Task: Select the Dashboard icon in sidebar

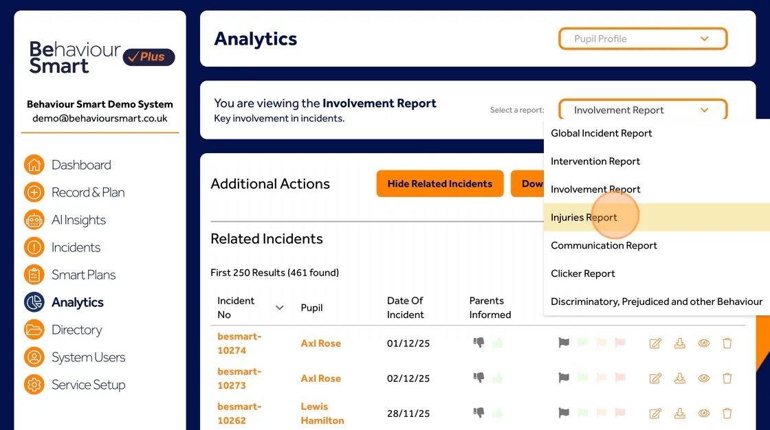Action: click(34, 165)
